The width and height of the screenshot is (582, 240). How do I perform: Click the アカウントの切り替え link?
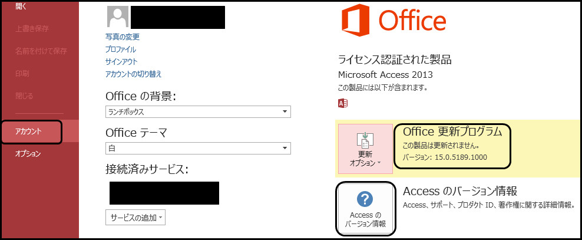tap(133, 74)
